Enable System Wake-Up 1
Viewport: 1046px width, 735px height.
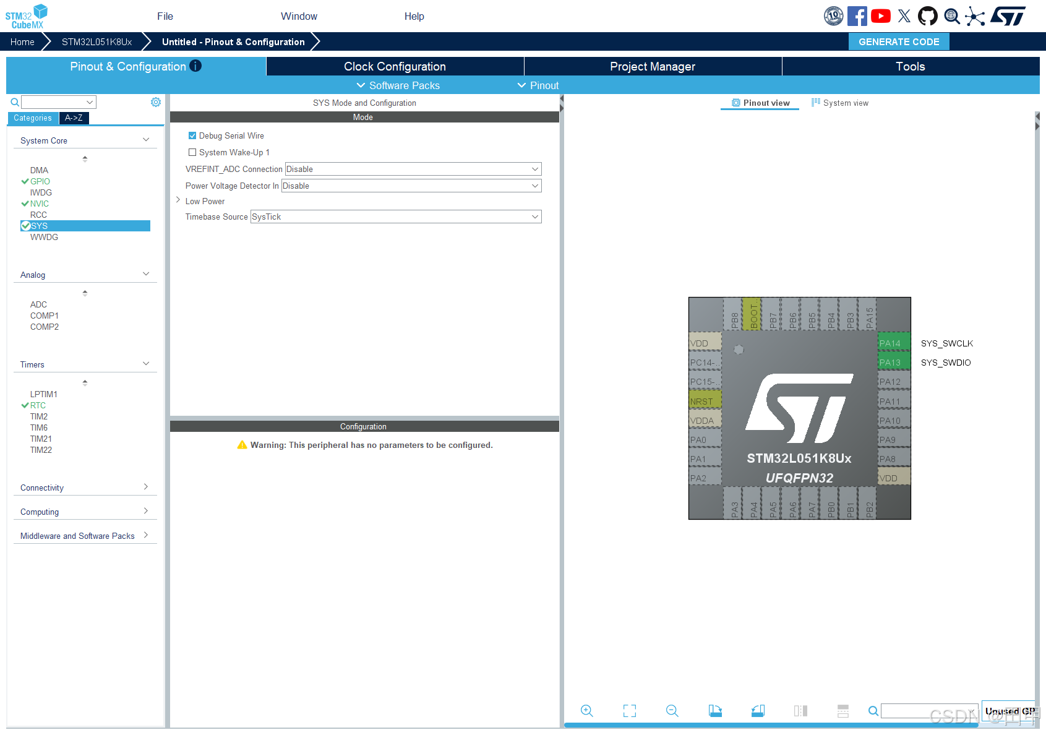pos(192,152)
